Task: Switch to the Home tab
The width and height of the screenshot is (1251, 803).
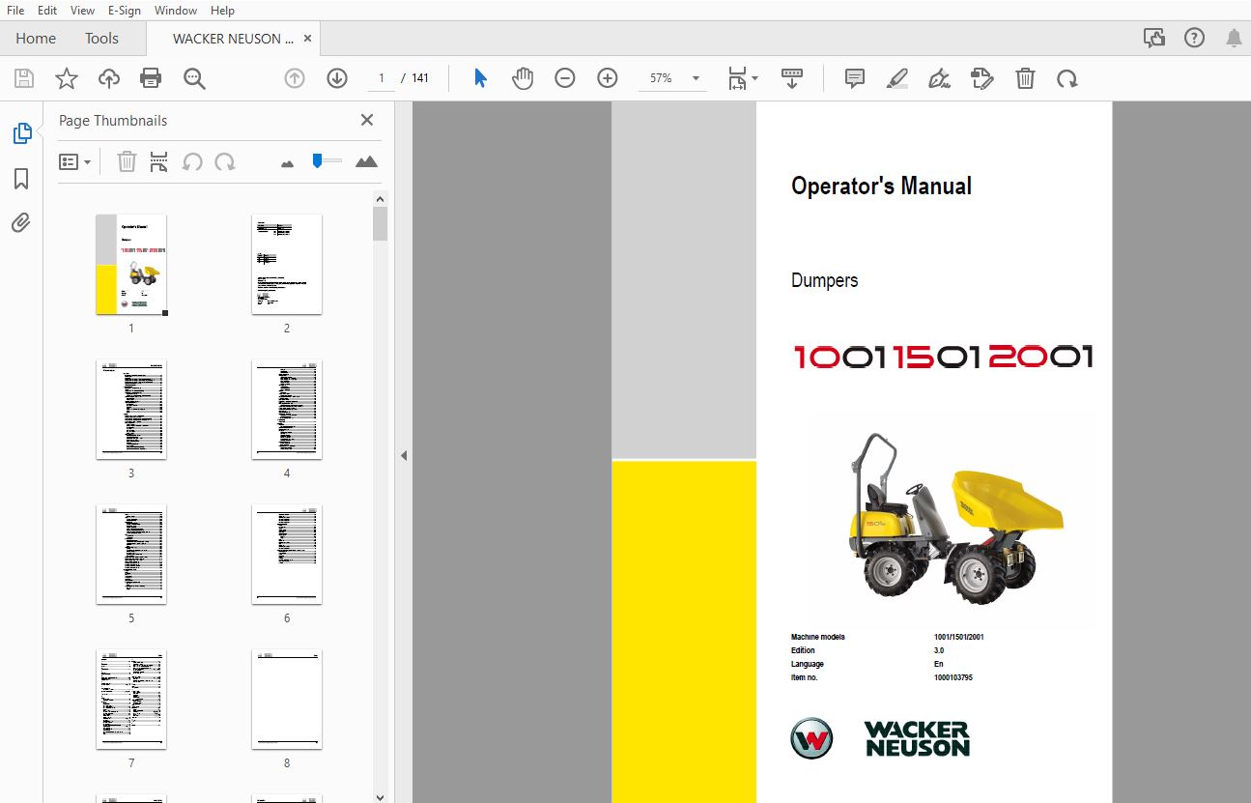Action: [36, 39]
